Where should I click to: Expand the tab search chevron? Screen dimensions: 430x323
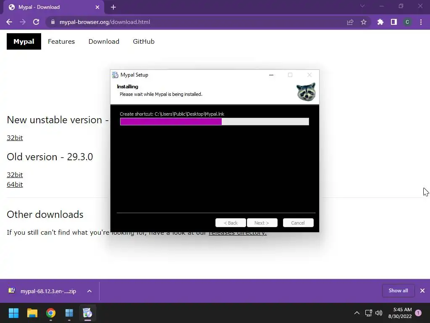click(x=362, y=6)
